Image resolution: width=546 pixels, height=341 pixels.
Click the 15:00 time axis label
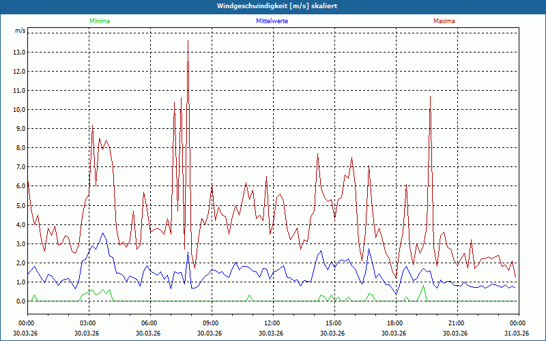click(334, 323)
